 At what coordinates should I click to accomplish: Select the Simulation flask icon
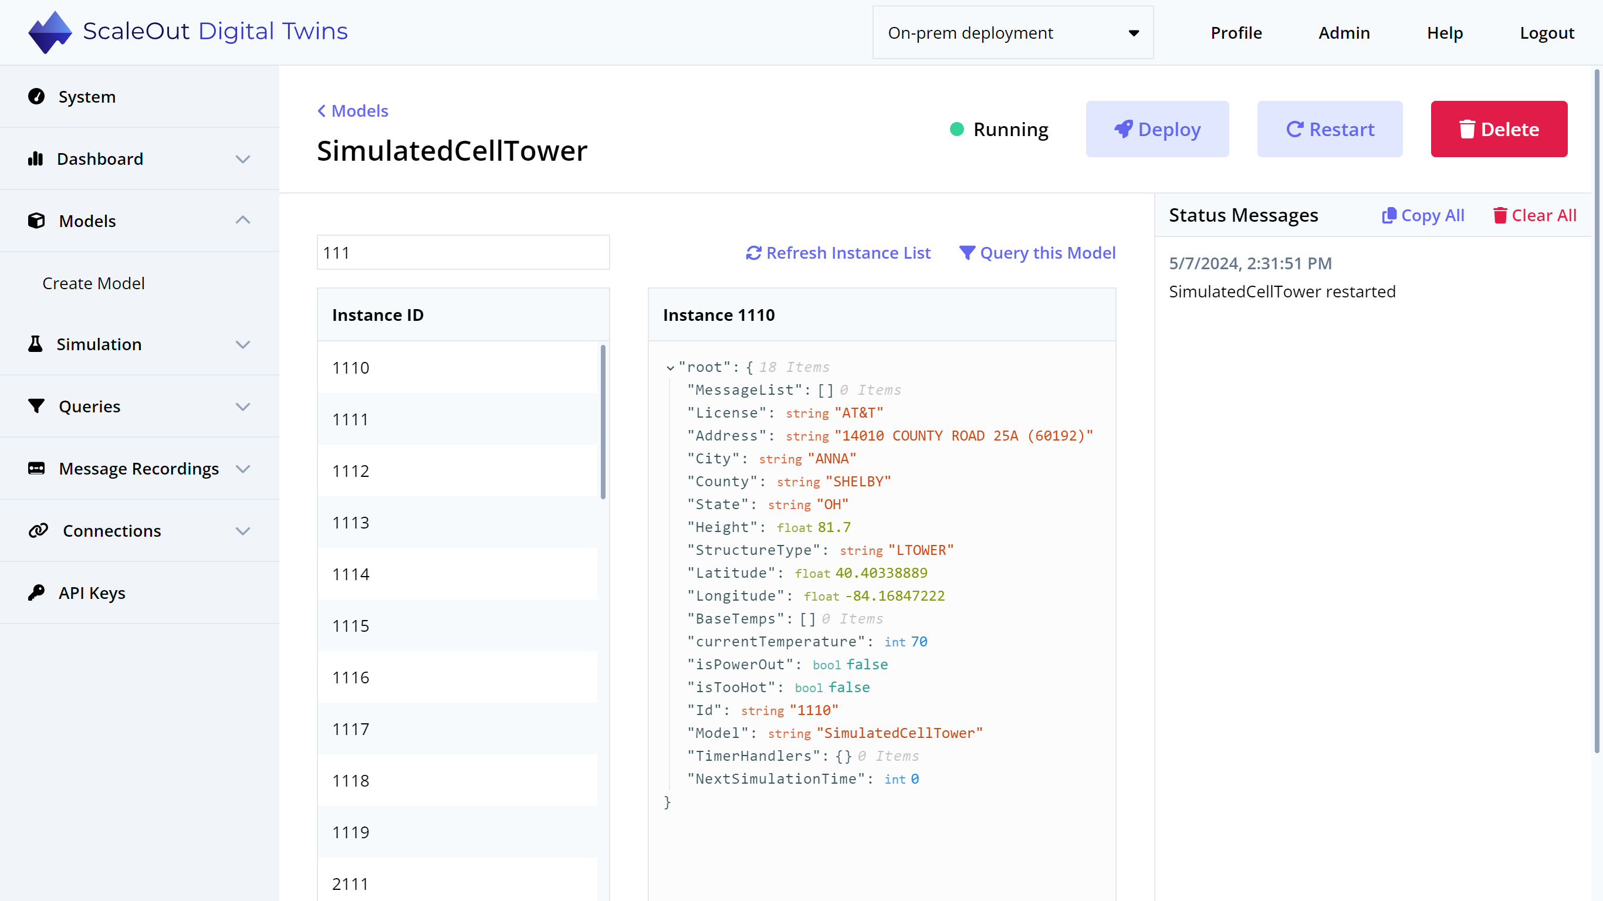(x=35, y=344)
